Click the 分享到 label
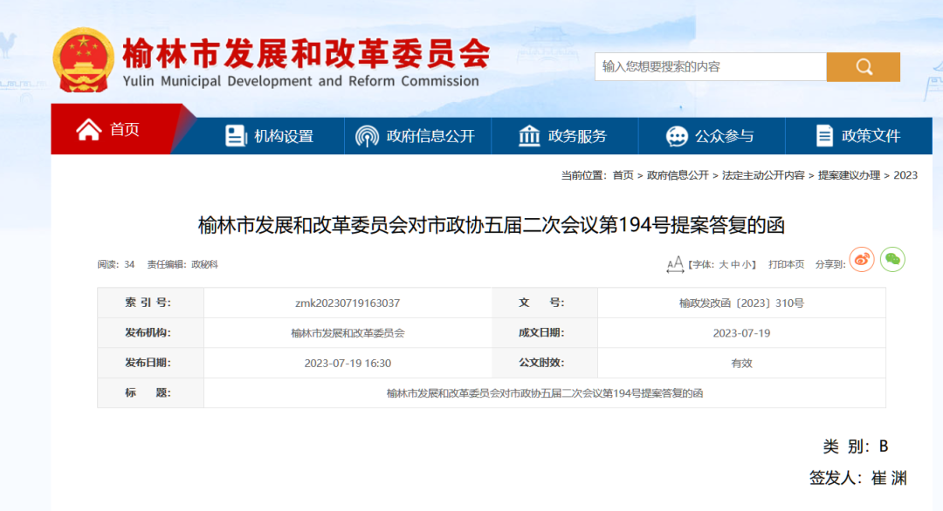This screenshot has height=511, width=943. [830, 265]
